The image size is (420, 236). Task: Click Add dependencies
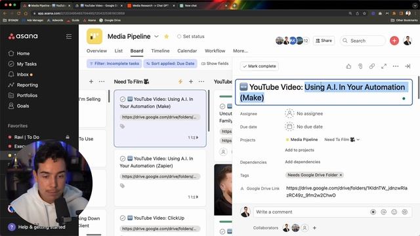click(303, 162)
